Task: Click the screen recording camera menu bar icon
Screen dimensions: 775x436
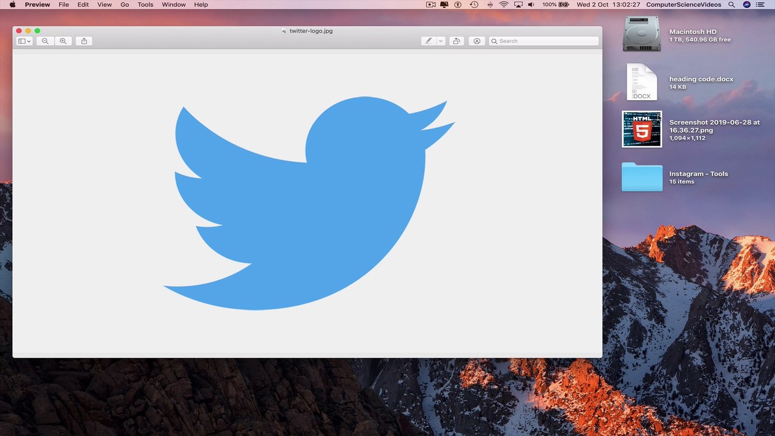Action: tap(431, 4)
